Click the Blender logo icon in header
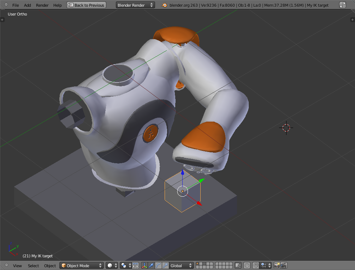Screen dimensions: 355x270 164,5
